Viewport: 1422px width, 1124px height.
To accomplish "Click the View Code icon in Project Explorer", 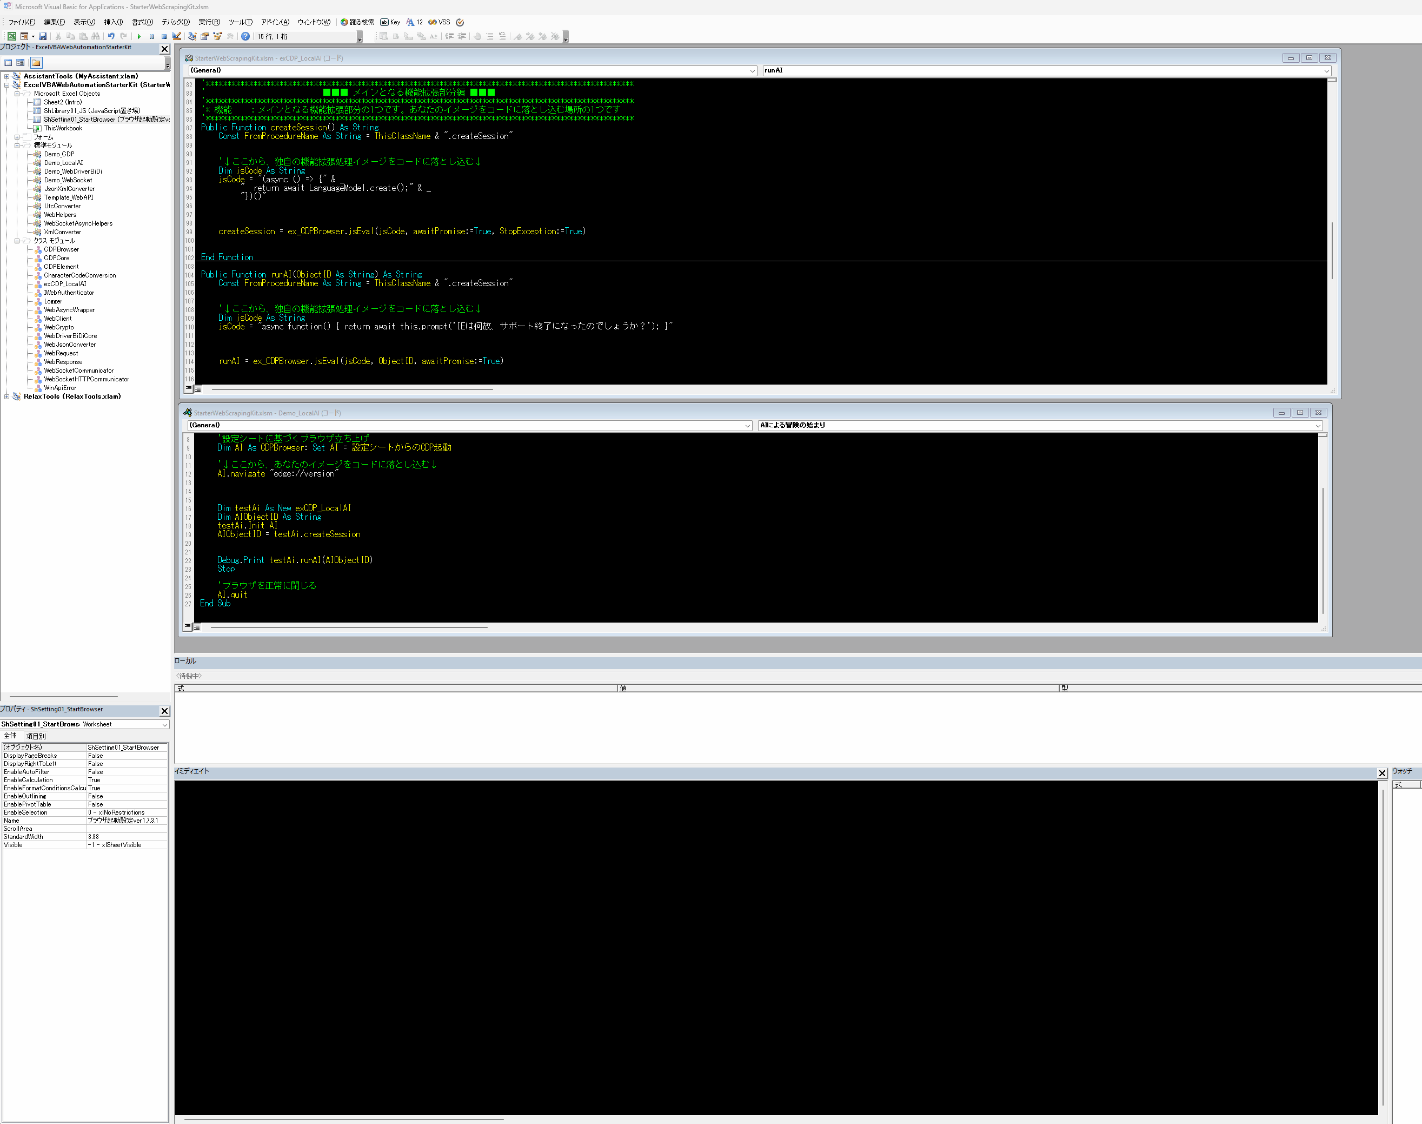I will click(9, 63).
